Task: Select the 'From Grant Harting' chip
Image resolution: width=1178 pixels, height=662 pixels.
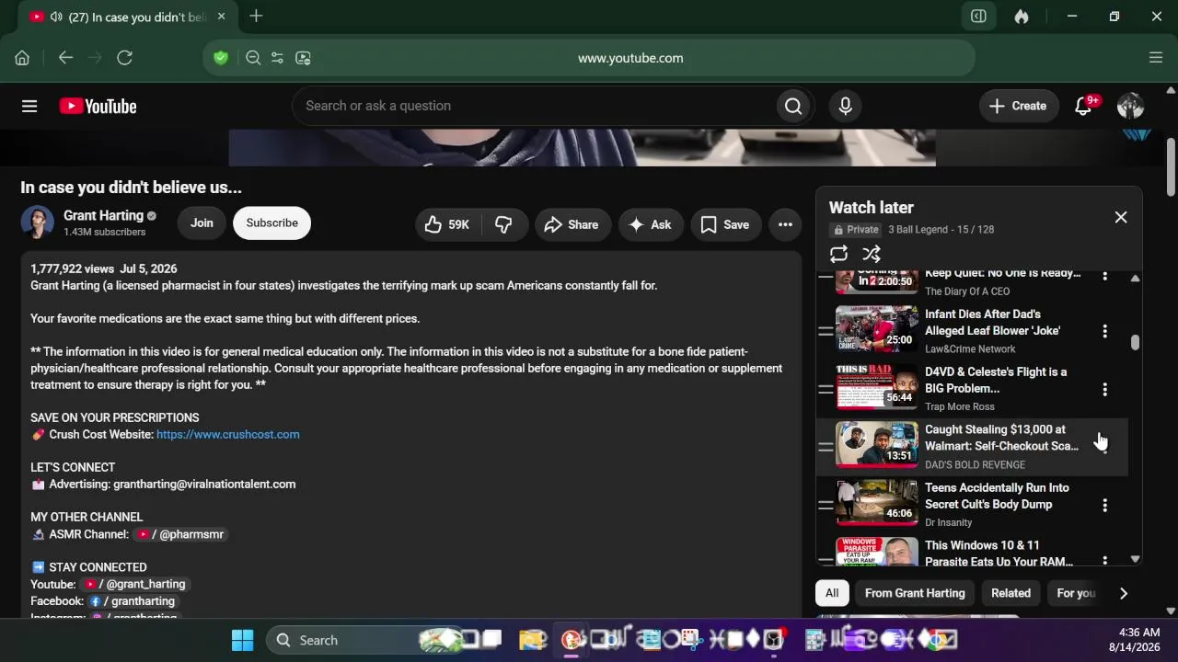Action: click(915, 593)
